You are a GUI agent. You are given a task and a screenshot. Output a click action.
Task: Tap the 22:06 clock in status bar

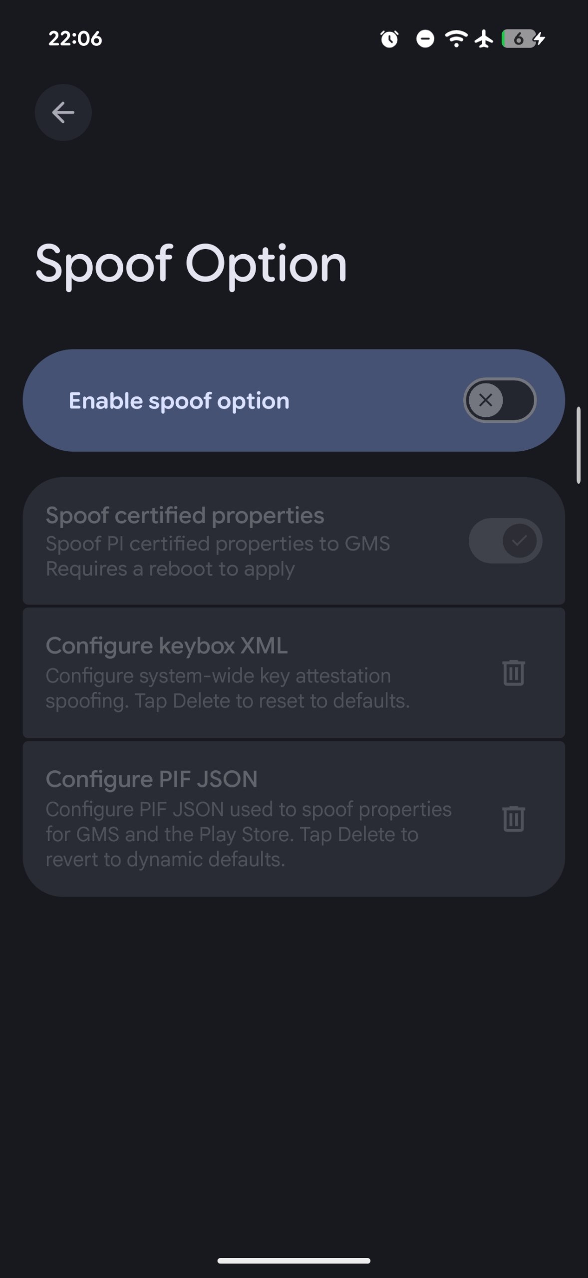75,38
